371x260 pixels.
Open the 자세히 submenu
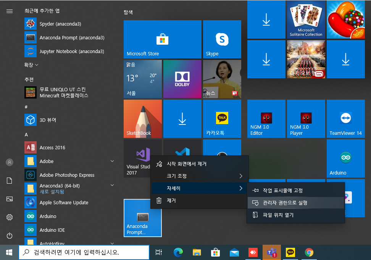[x=200, y=188]
